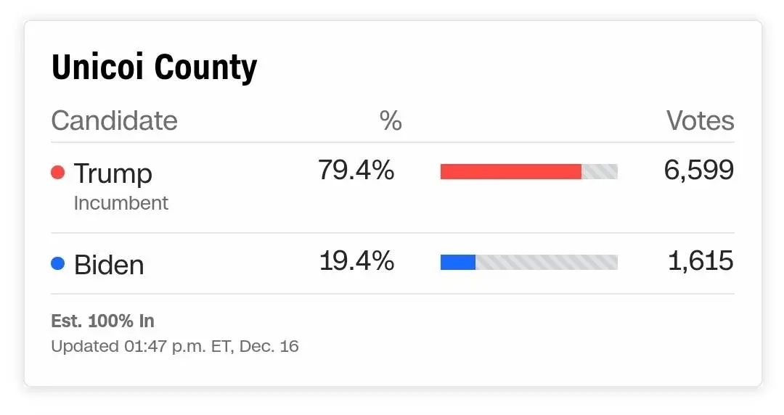This screenshot has width=784, height=415.
Task: Click the red filled portion of Trump's bar
Action: (x=510, y=171)
